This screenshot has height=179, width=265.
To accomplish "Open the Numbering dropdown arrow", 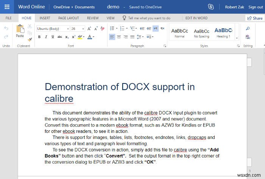I will [127, 28].
